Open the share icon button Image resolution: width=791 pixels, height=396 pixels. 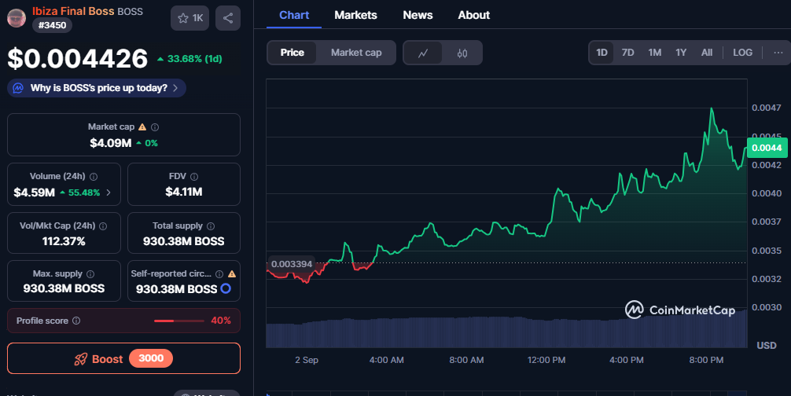228,18
